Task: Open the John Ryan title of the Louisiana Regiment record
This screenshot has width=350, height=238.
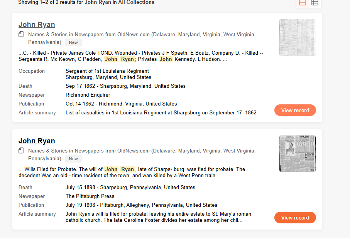Action: 37,25
